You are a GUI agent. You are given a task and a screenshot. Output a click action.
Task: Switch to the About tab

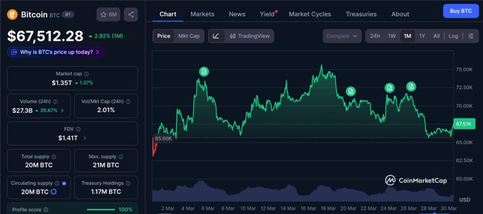[x=400, y=14]
